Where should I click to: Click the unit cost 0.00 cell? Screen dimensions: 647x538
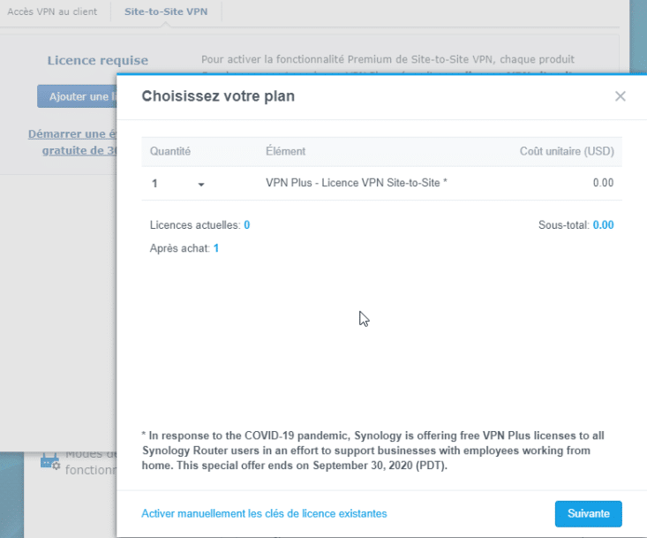pos(603,184)
